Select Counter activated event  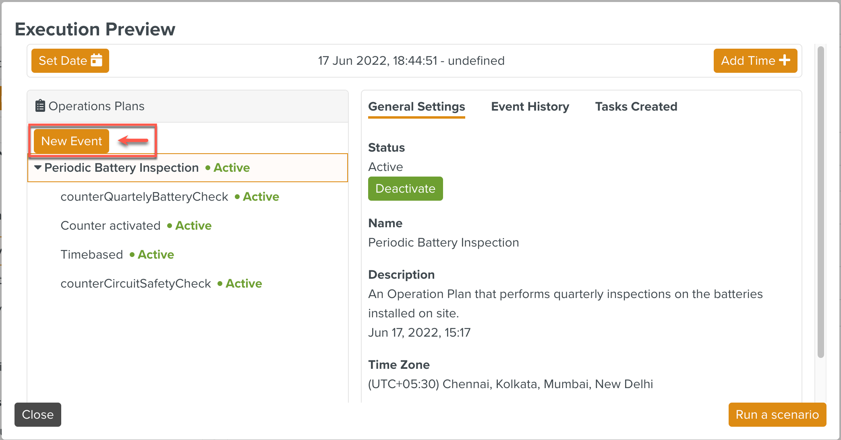[110, 226]
